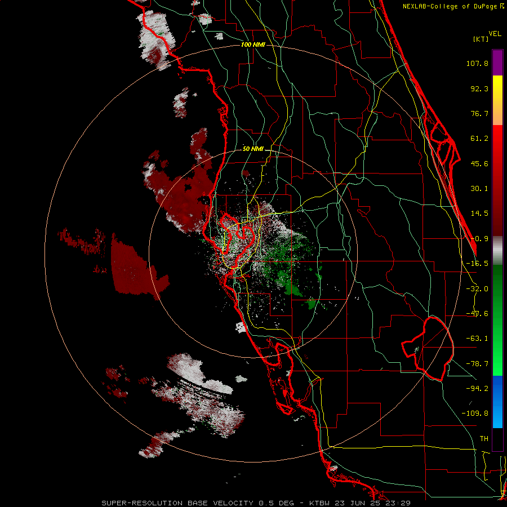Pick the blue segment of the color bar
Viewport: 507px width, 507px height.
coord(497,402)
